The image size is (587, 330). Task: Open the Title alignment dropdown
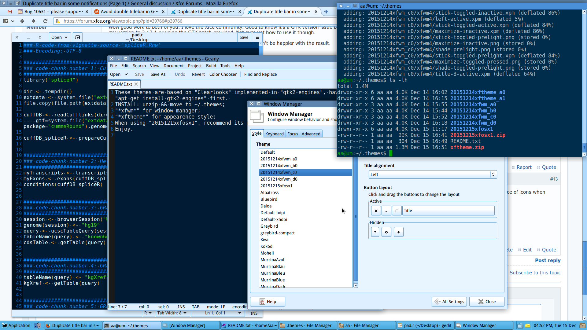pos(433,174)
